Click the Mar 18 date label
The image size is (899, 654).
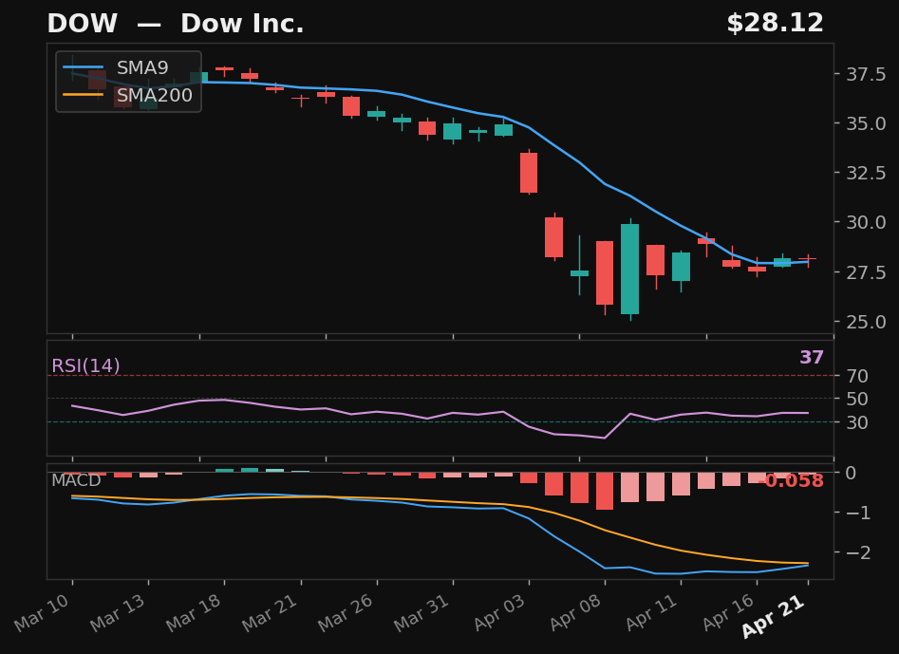click(x=194, y=612)
